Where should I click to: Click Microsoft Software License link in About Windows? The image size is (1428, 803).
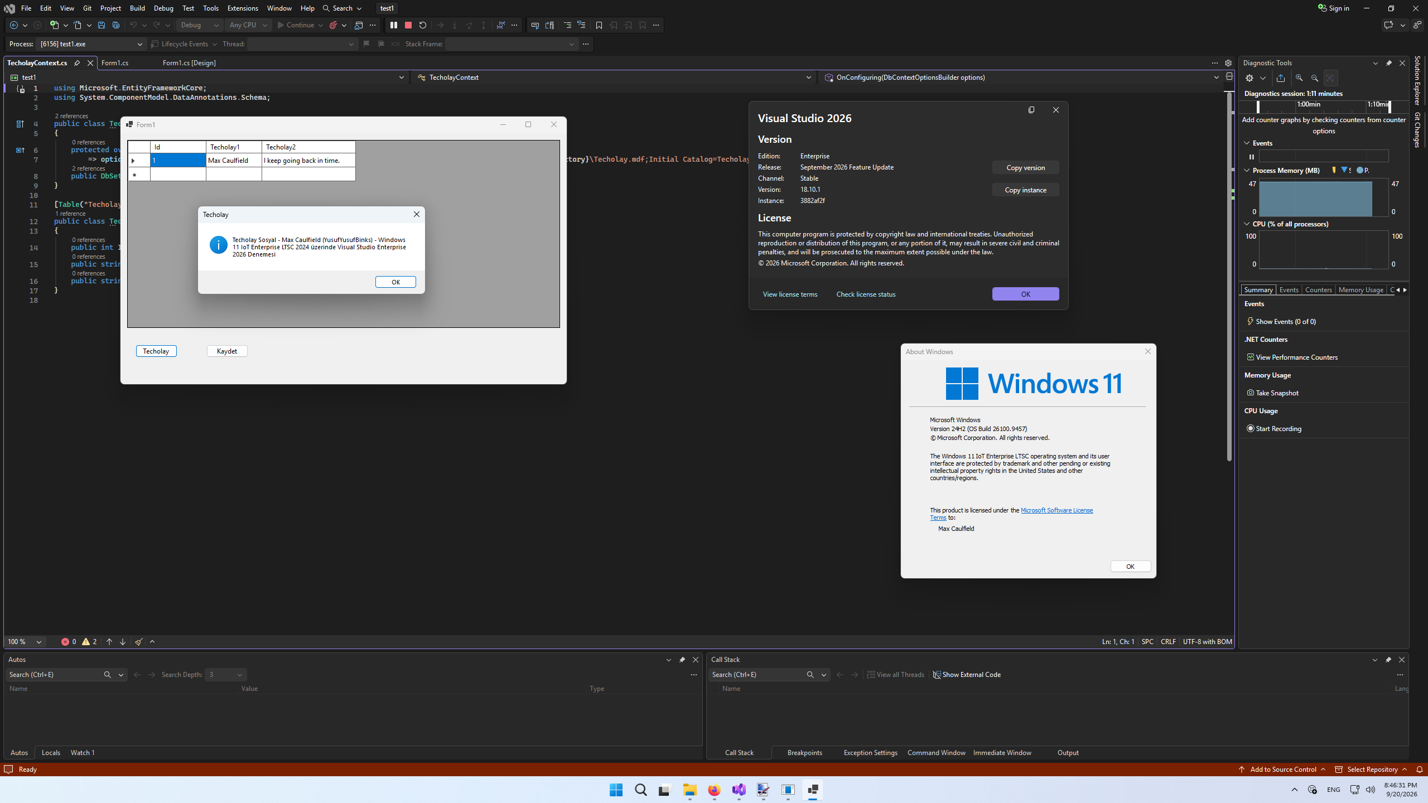(1056, 510)
